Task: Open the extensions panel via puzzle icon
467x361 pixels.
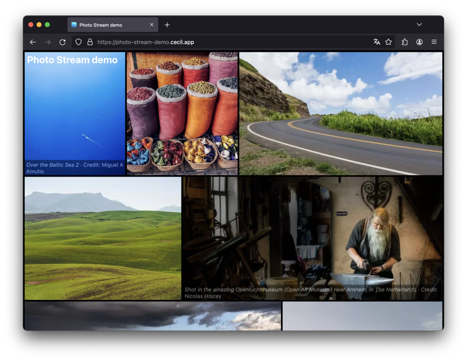Action: 404,42
